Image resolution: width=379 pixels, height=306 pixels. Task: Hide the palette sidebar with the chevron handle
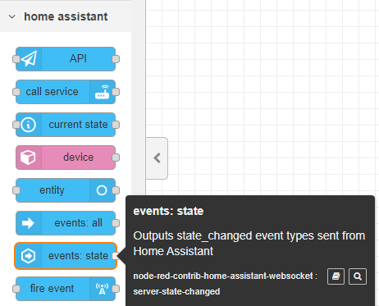pos(157,158)
